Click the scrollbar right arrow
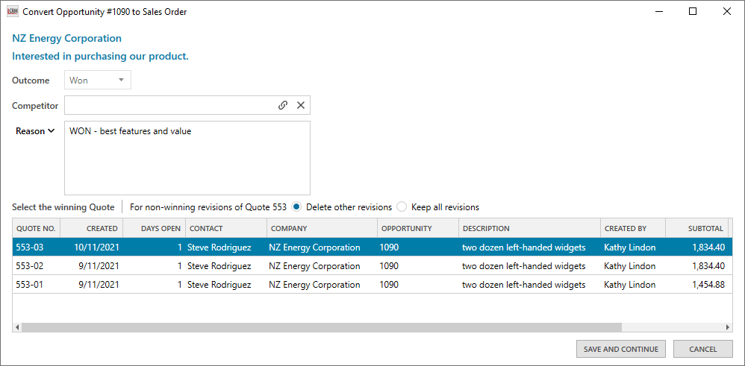Viewport: 745px width, 366px height. coord(728,327)
